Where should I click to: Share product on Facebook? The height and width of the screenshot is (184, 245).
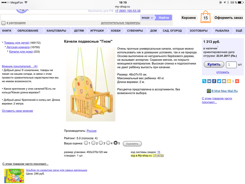tap(214, 81)
